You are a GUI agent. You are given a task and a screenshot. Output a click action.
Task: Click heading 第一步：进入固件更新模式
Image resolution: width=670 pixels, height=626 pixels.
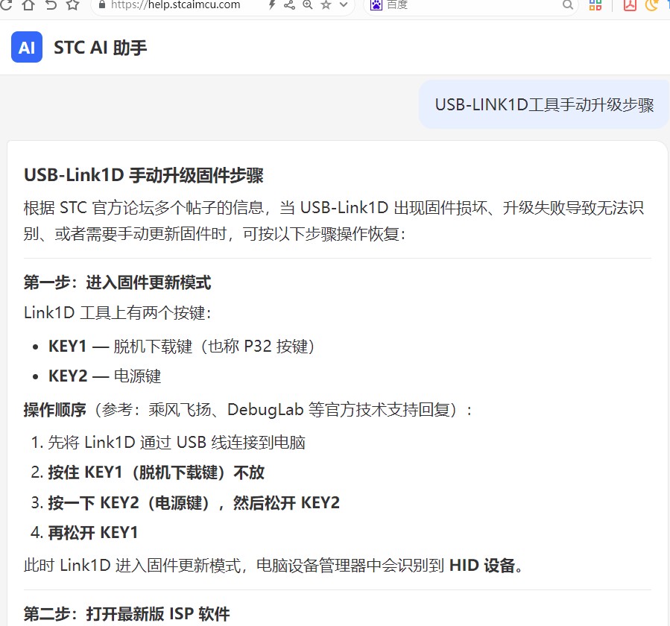(x=118, y=282)
